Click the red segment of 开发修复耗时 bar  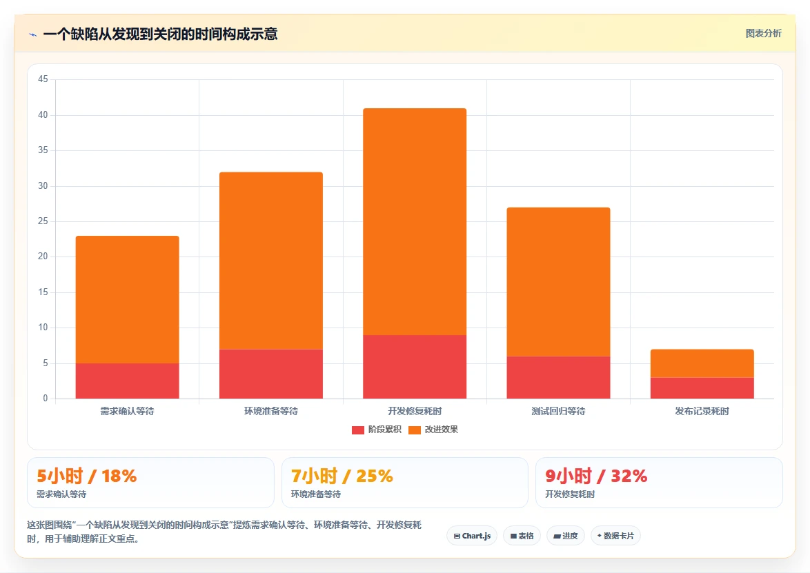click(415, 367)
